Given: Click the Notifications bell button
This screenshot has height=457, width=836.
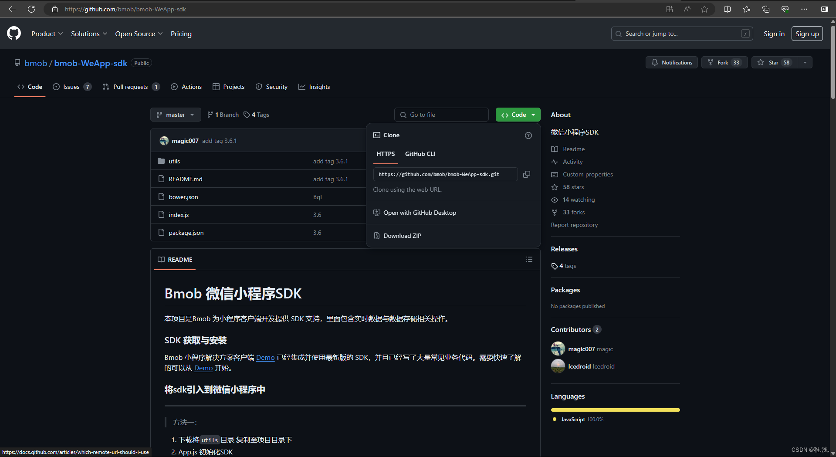Looking at the screenshot, I should point(671,62).
